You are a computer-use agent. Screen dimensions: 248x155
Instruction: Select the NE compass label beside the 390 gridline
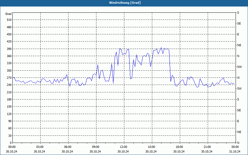point(239,45)
